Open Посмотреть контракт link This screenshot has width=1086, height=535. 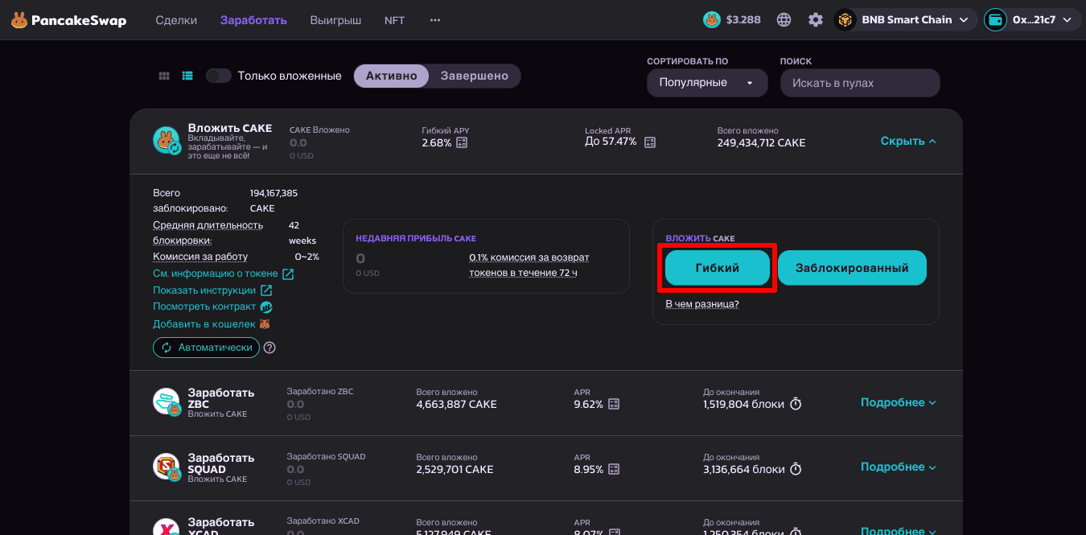click(204, 307)
